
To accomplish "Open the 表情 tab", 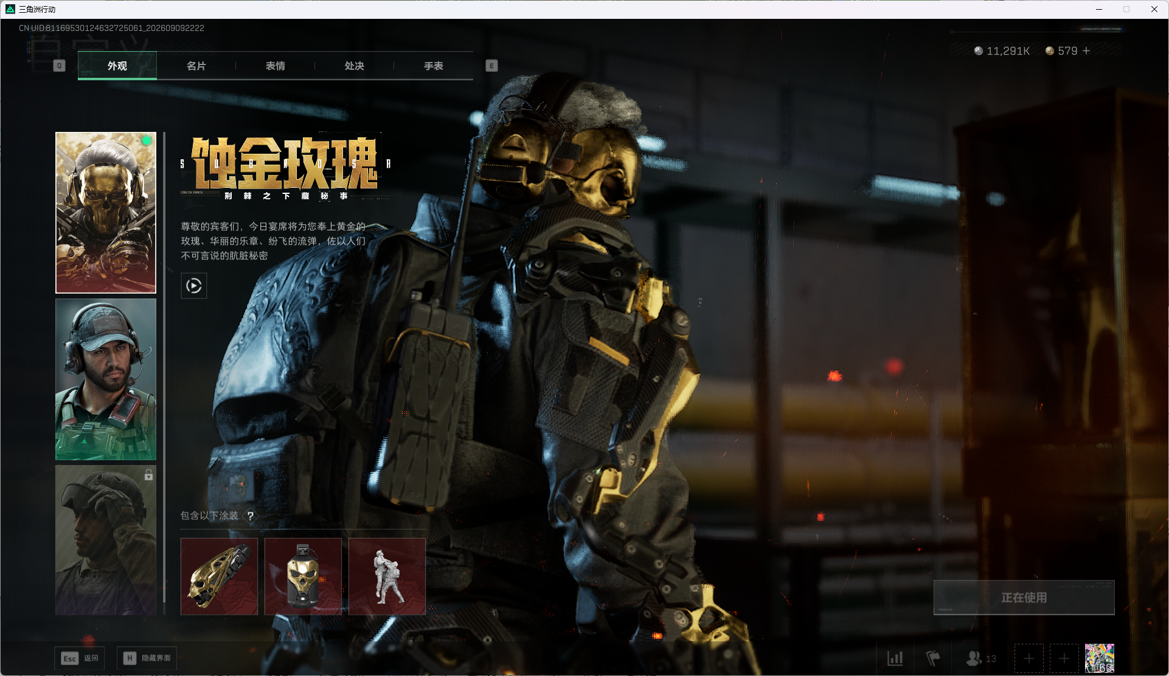I will click(x=276, y=66).
